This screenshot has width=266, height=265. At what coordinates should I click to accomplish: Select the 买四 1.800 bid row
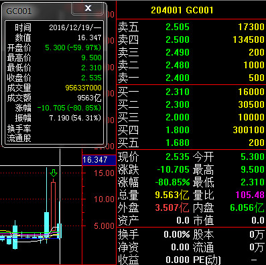191,130
